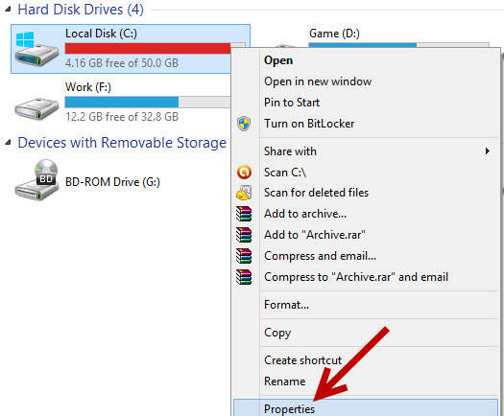Click the BitLocker shield icon

click(244, 124)
